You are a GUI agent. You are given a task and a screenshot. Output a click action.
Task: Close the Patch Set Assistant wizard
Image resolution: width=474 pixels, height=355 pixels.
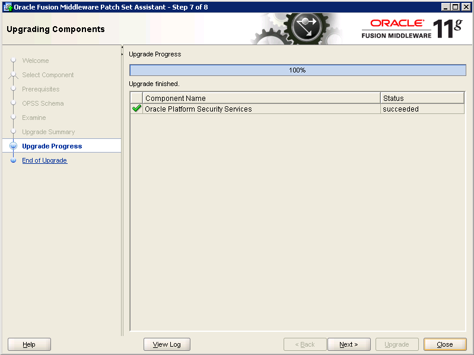point(445,344)
